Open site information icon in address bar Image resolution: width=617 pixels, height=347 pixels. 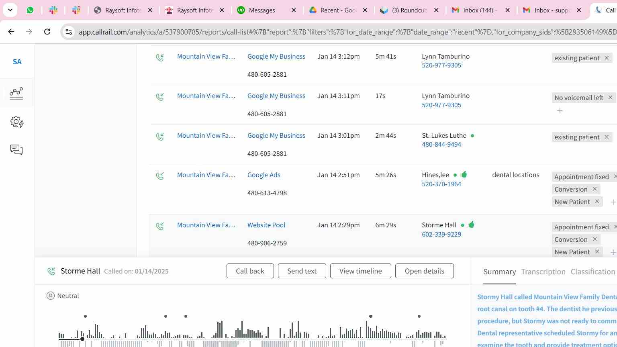click(69, 32)
